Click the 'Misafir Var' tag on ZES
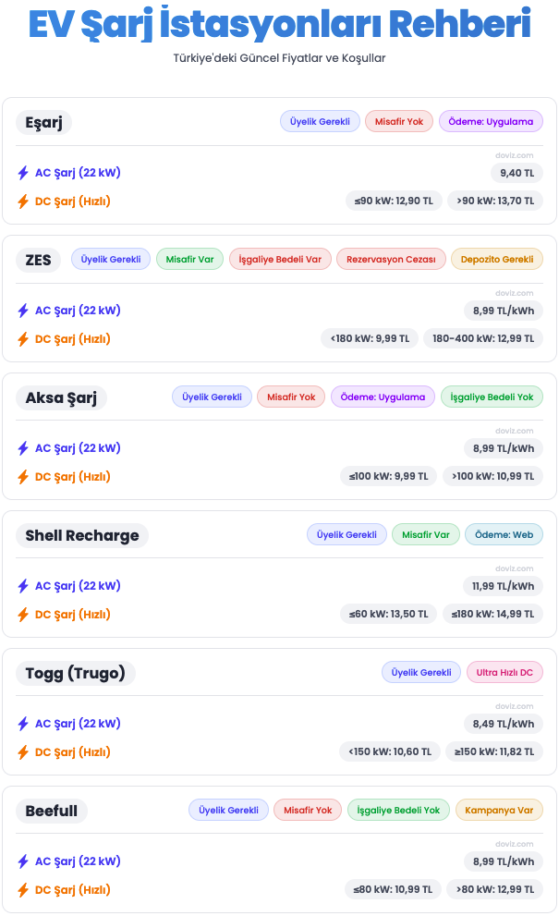The height and width of the screenshot is (916, 559). pyautogui.click(x=189, y=260)
